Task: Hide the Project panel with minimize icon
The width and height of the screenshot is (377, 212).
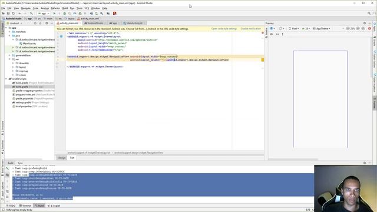Action: pyautogui.click(x=52, y=24)
